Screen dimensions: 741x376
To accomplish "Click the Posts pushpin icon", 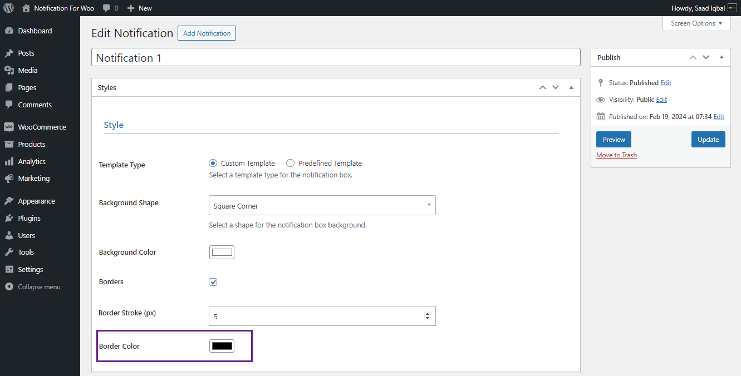I will coord(9,53).
